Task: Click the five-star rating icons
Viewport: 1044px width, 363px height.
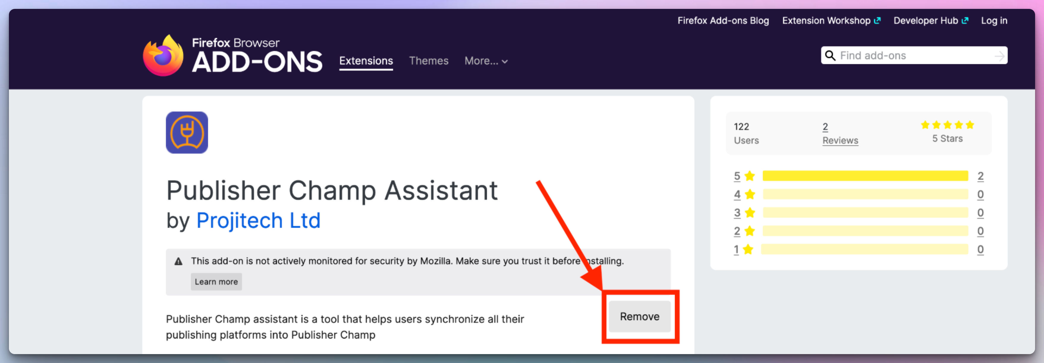Action: [x=947, y=125]
